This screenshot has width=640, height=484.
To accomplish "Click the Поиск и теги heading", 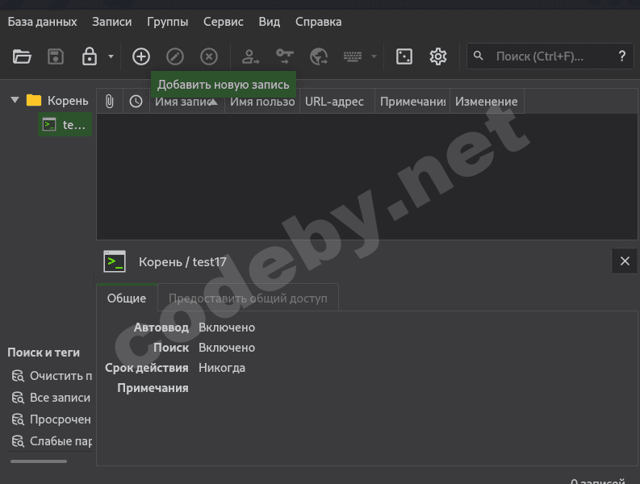I will pyautogui.click(x=44, y=353).
